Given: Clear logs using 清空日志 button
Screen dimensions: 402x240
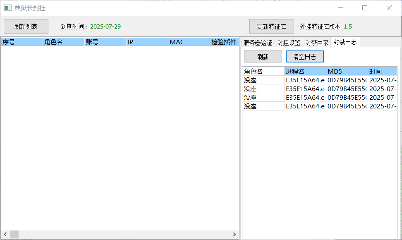Looking at the screenshot, I should [304, 57].
